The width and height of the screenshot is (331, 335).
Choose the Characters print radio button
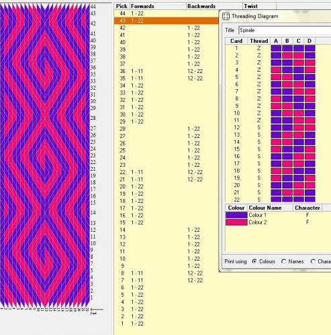click(x=313, y=261)
